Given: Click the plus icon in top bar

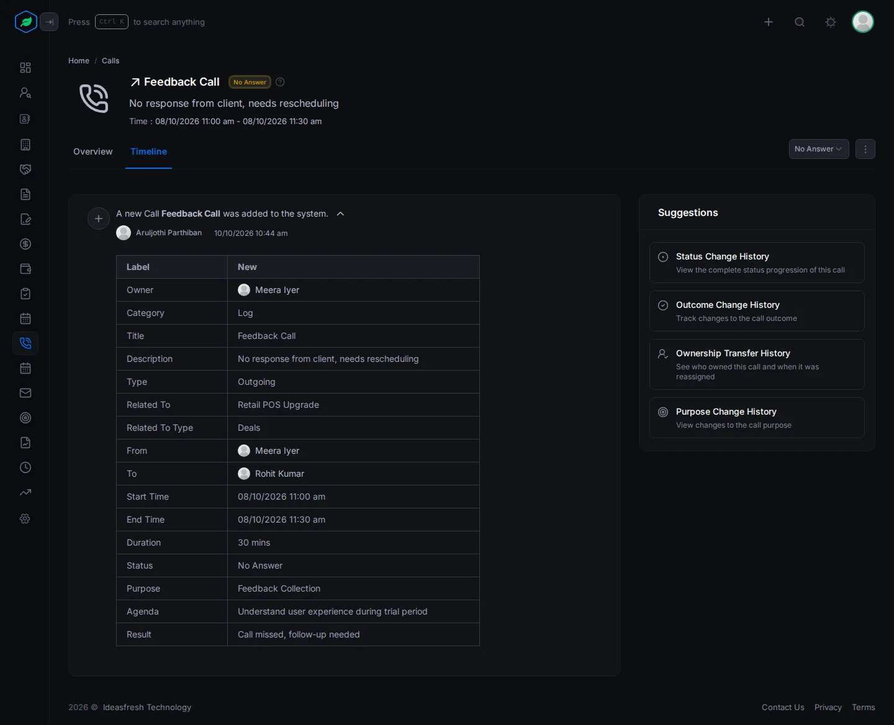Looking at the screenshot, I should [x=769, y=22].
